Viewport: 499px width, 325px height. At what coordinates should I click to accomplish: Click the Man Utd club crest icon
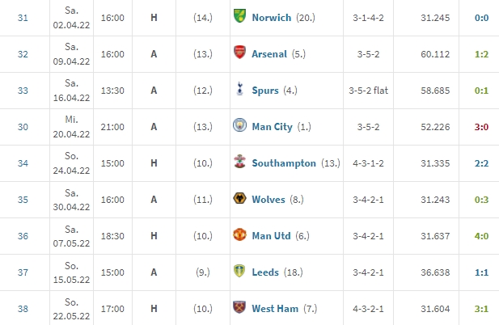[239, 234]
